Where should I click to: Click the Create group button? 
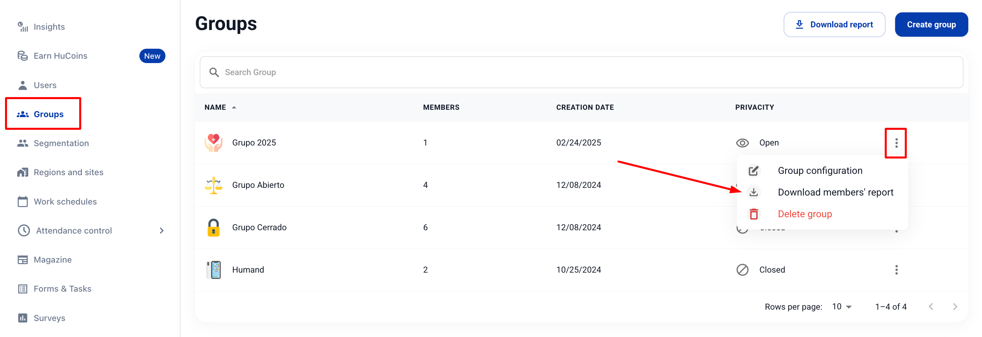[931, 24]
